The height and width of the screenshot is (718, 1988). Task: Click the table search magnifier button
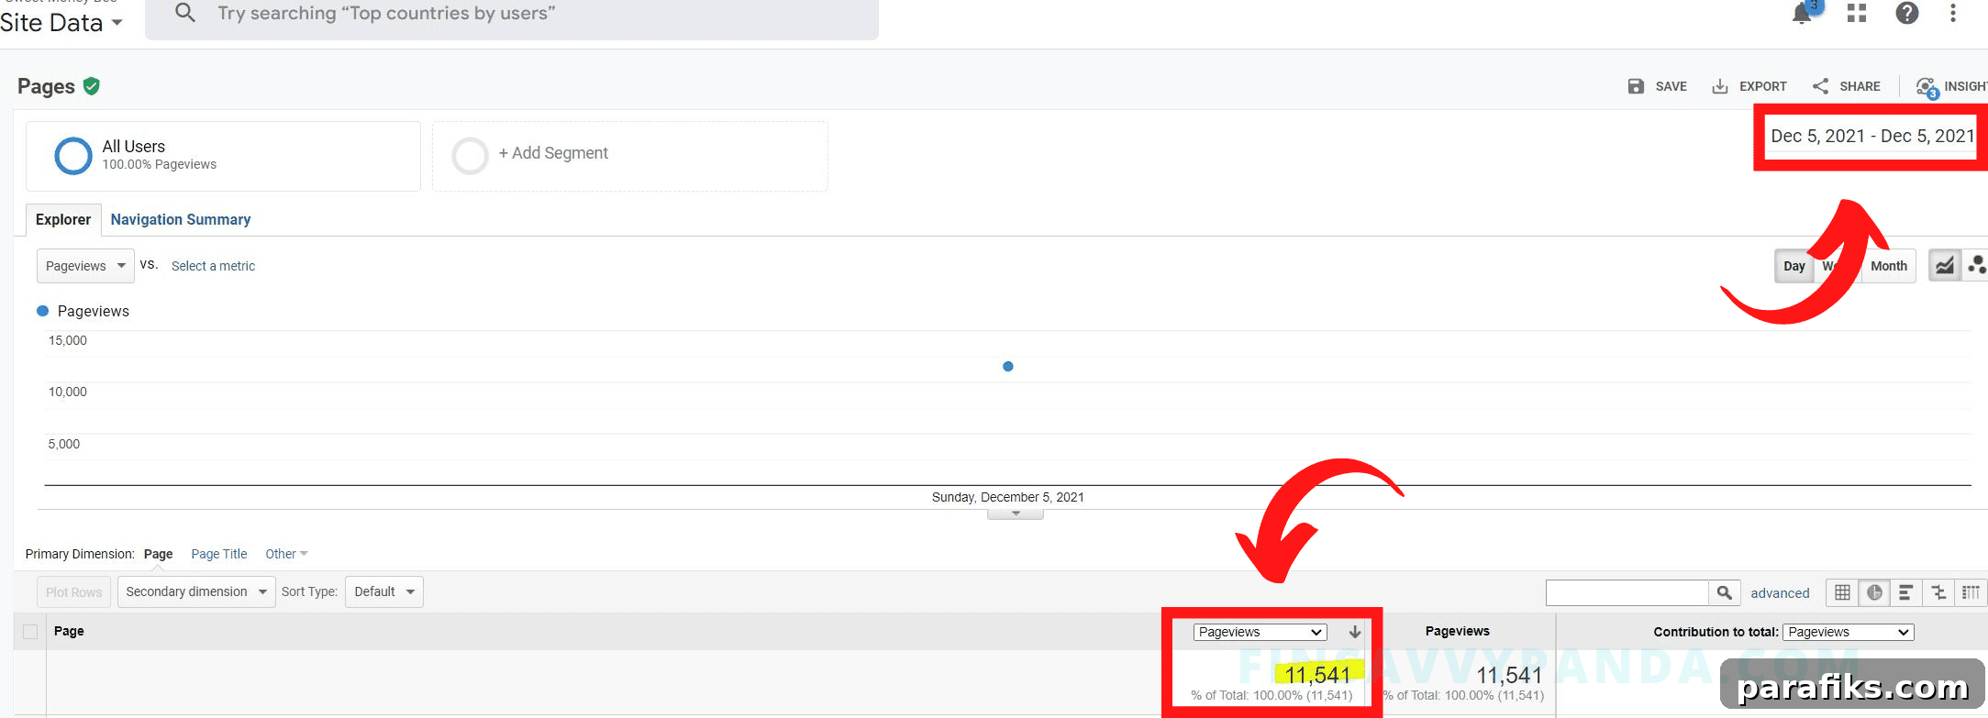coord(1725,592)
